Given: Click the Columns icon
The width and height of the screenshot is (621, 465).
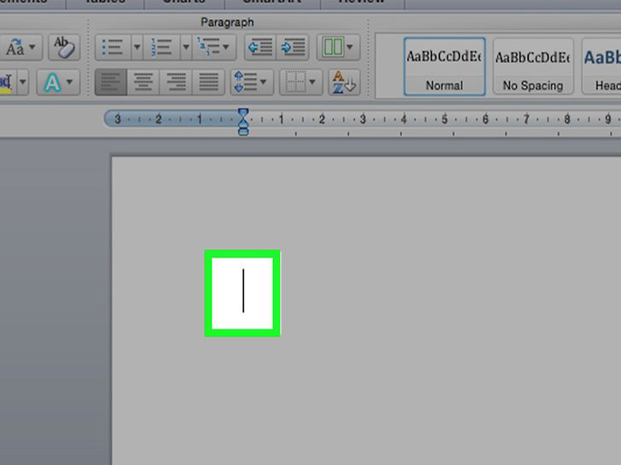Looking at the screenshot, I should 333,47.
